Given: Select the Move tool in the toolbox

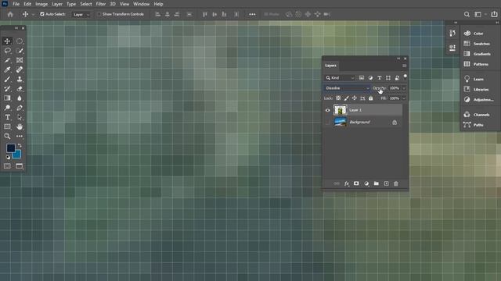Looking at the screenshot, I should 7,41.
